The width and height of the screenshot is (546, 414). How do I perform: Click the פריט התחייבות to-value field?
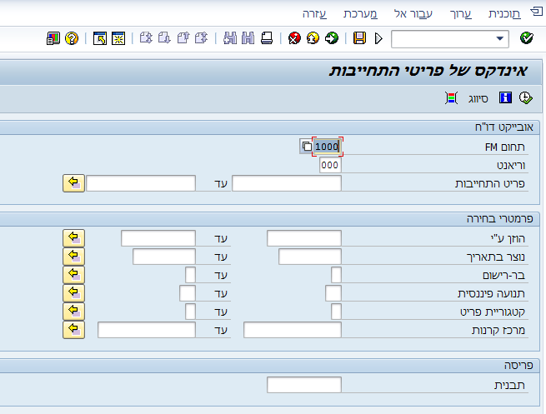click(141, 183)
